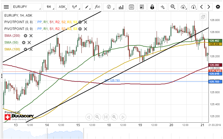Expand the 1H timeframe dropdown
This screenshot has height=139, width=223.
pos(49,7)
